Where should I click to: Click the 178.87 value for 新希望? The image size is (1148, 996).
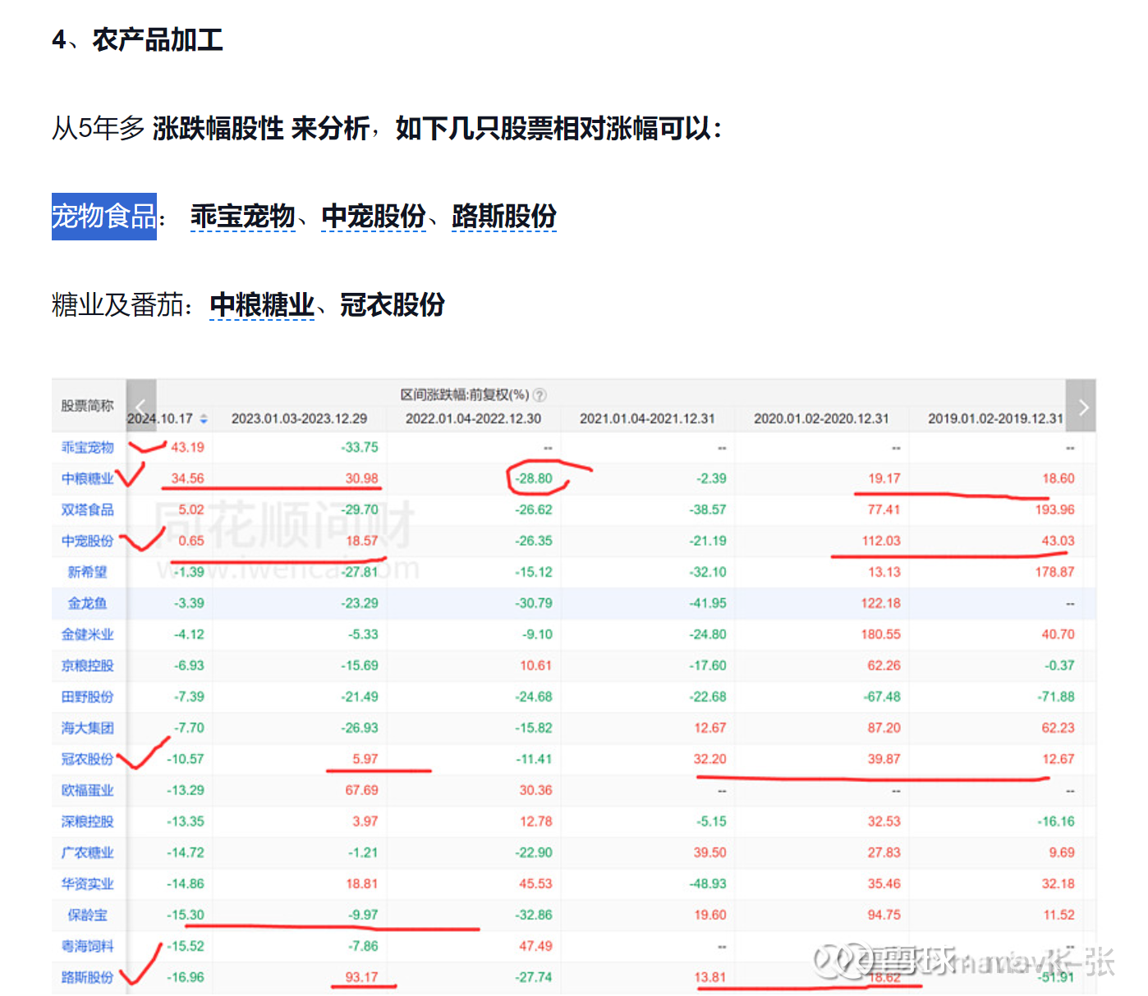1054,572
